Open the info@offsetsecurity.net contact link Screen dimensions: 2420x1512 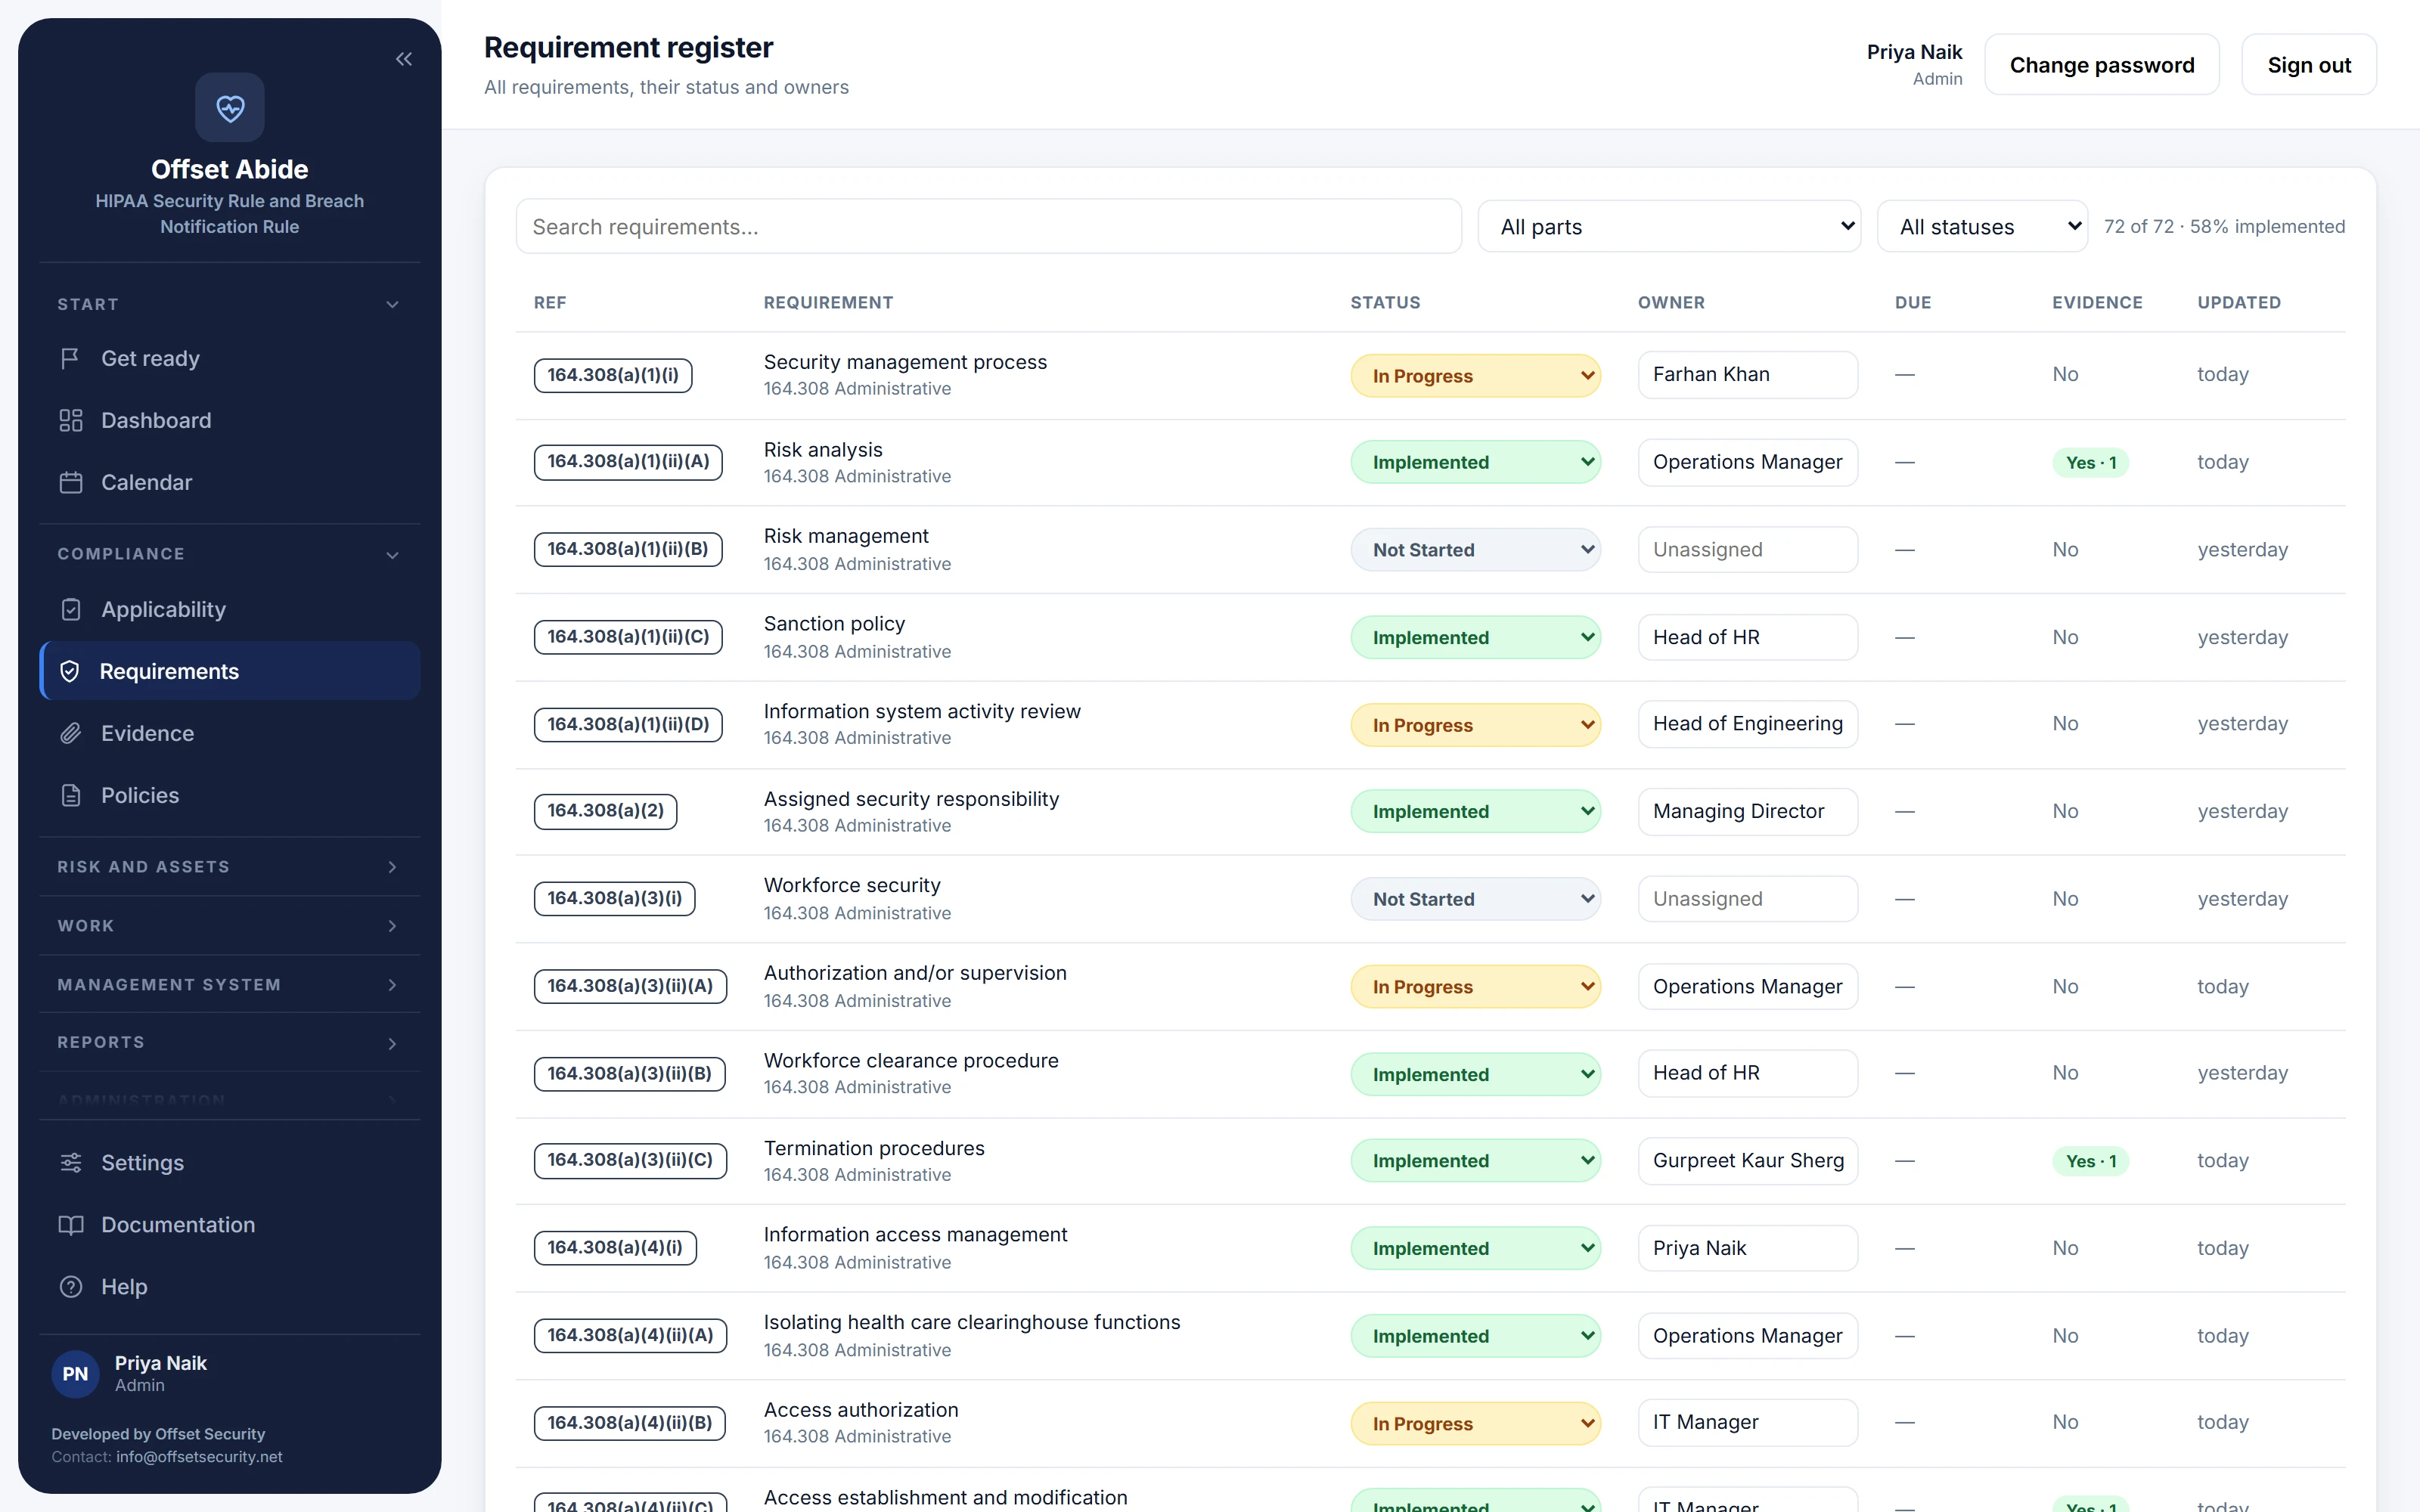tap(199, 1456)
